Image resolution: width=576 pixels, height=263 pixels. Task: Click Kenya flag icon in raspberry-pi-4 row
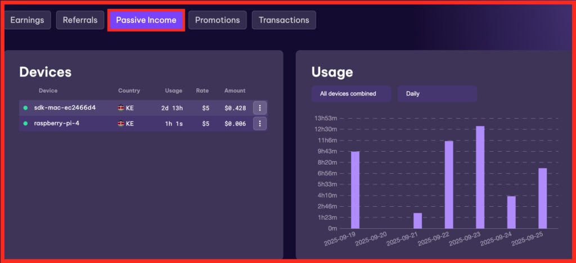[121, 124]
